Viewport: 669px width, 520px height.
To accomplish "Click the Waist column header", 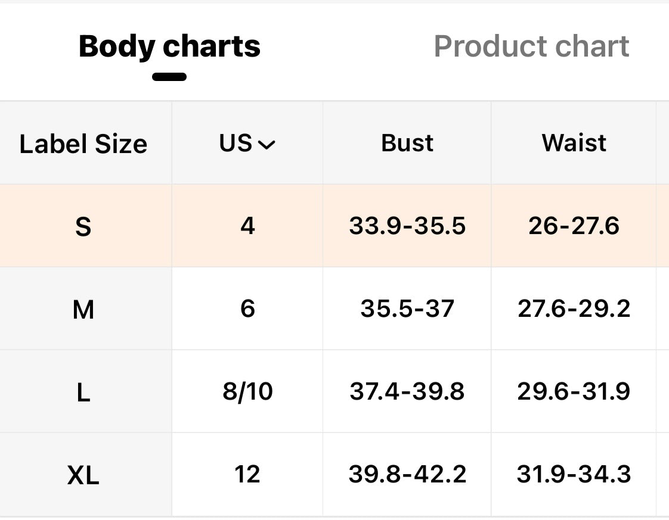I will point(574,144).
